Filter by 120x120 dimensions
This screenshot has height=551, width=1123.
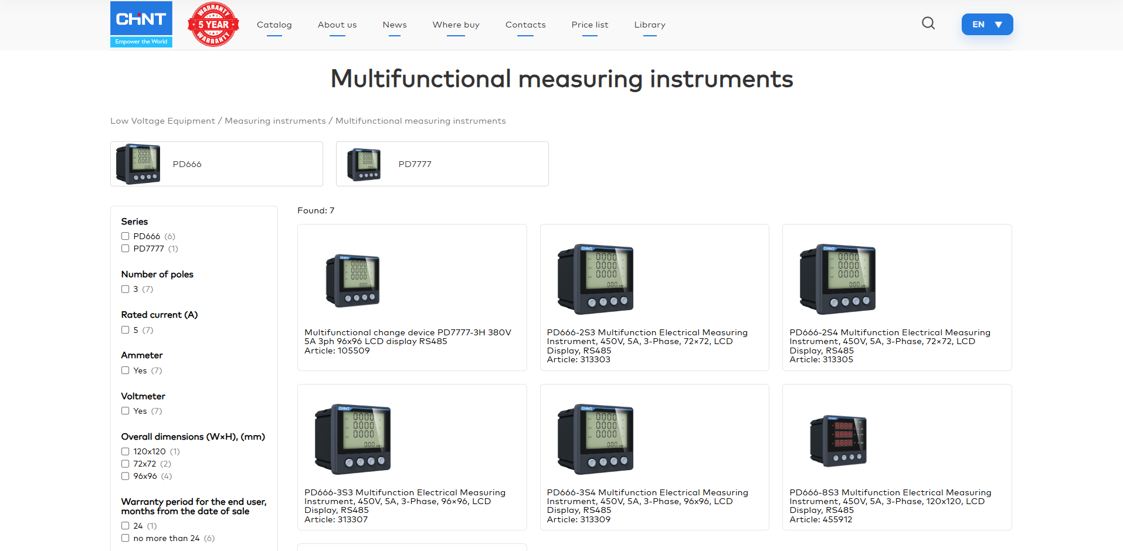point(125,451)
